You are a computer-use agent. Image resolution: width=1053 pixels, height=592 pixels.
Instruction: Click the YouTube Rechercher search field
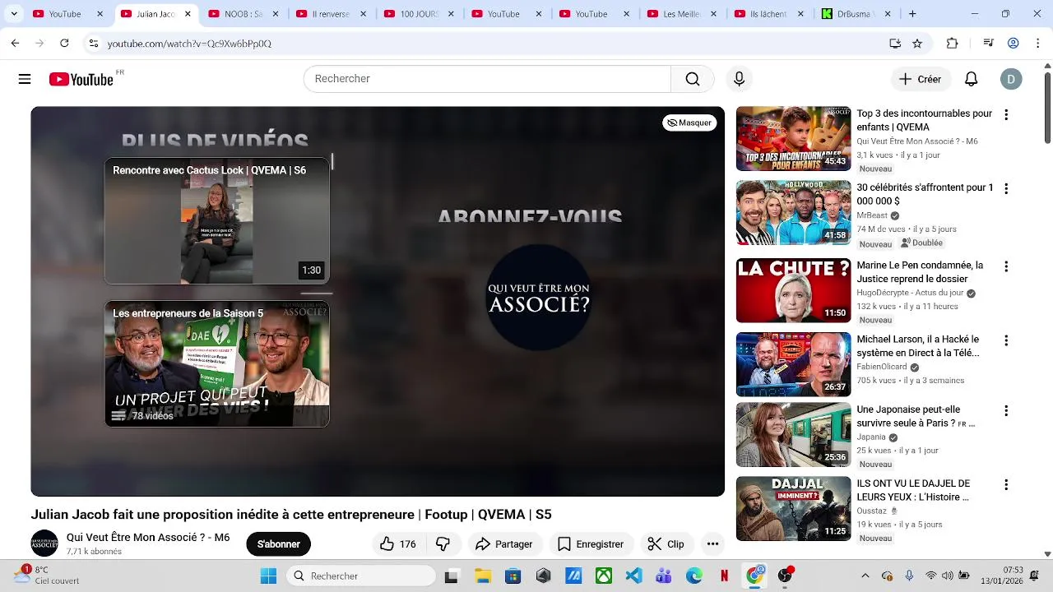click(487, 79)
